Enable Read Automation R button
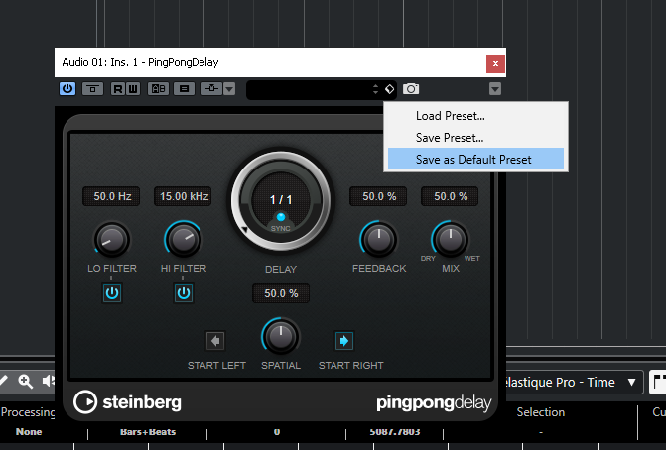Screen dimensions: 666x450 (118, 89)
